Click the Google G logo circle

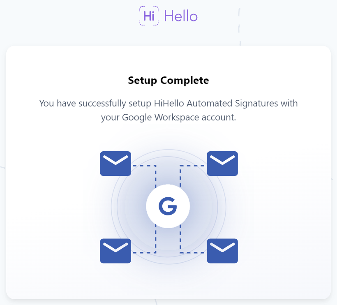point(168,206)
